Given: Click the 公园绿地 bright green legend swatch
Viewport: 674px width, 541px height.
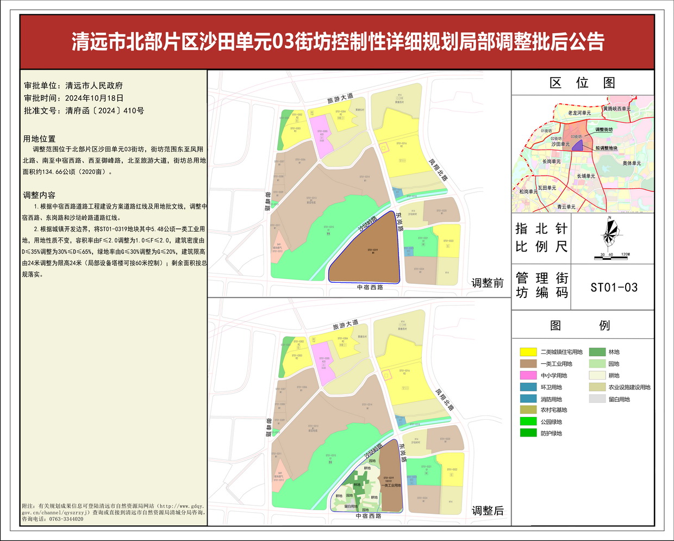Looking at the screenshot, I should (x=528, y=422).
